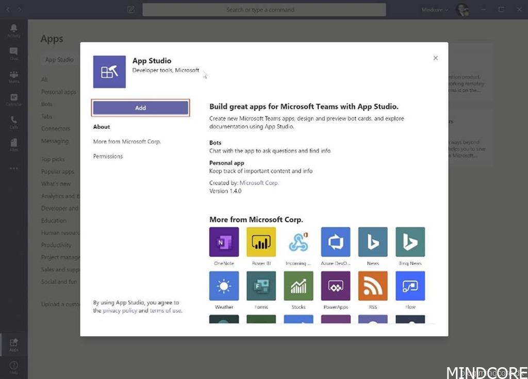Click the OneNote app icon
528x379 pixels.
(224, 242)
